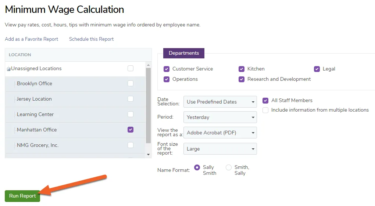Enable Include information from multiple locations
Viewport: 375px width, 206px height.
[x=265, y=110]
